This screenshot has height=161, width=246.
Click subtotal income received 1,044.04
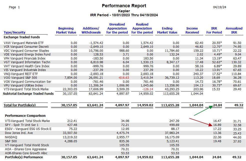point(197,93)
